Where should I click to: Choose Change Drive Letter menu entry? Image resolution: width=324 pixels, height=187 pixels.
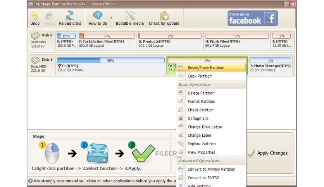(211, 127)
